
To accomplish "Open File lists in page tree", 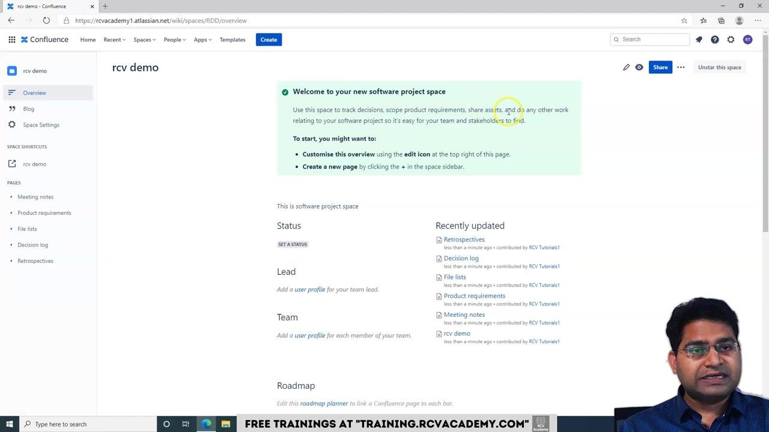I will click(27, 229).
